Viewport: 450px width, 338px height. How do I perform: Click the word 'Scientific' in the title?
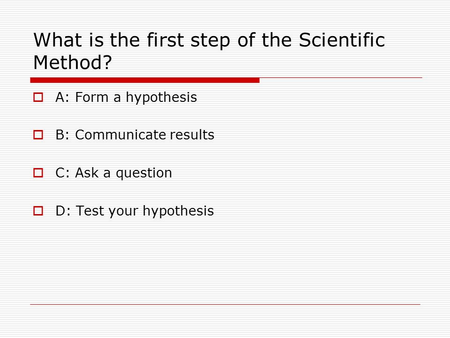[x=342, y=39]
